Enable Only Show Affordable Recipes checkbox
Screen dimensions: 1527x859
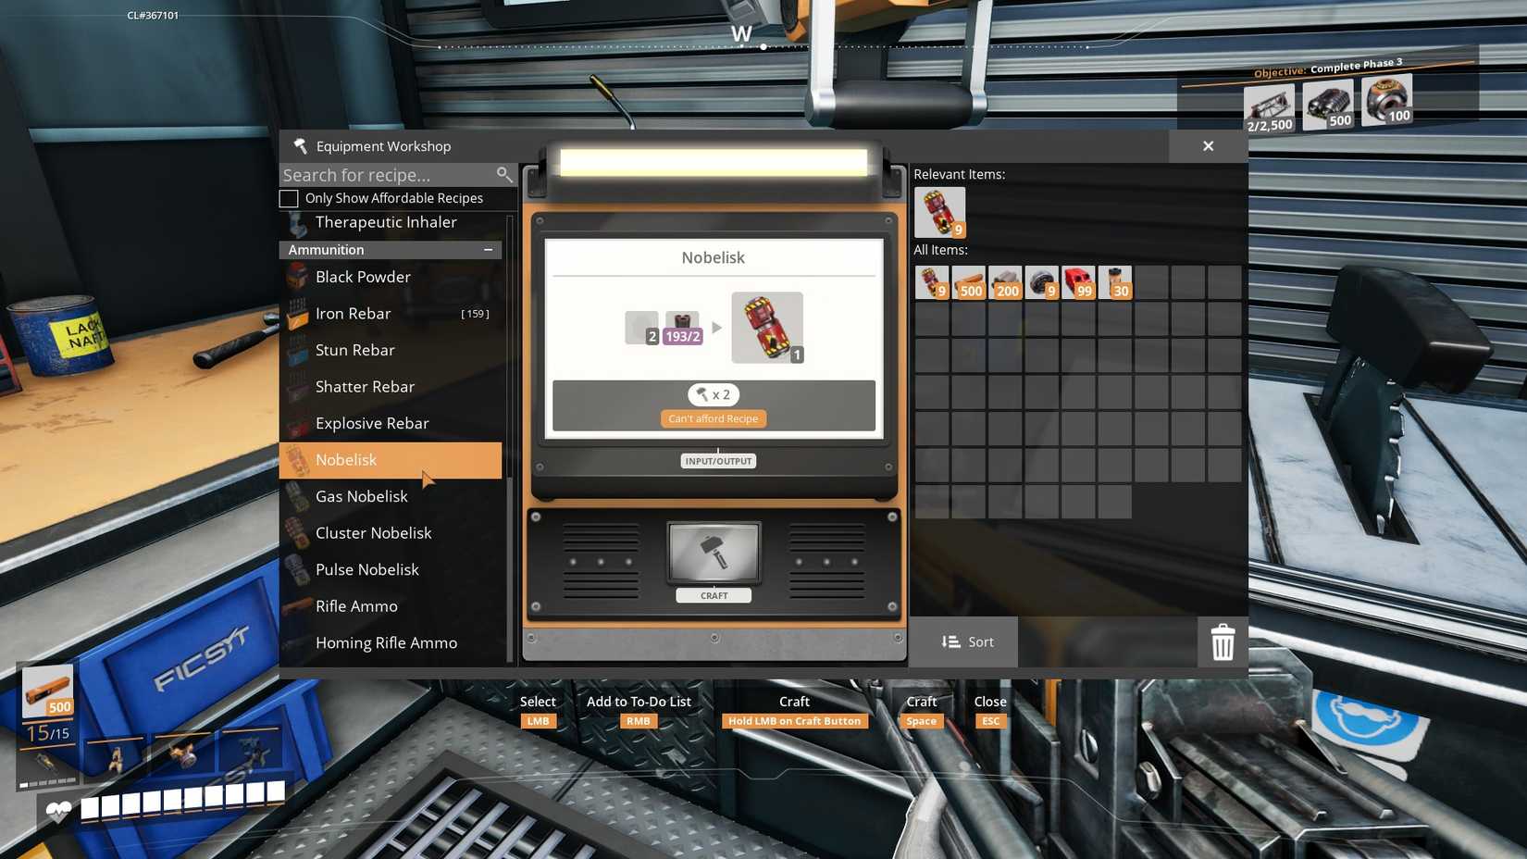click(x=289, y=198)
